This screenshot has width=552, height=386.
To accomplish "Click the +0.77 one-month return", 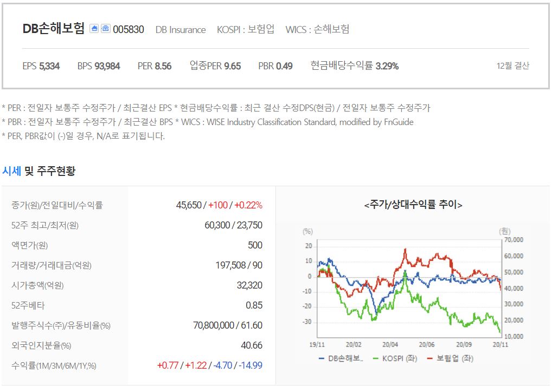I will 168,365.
